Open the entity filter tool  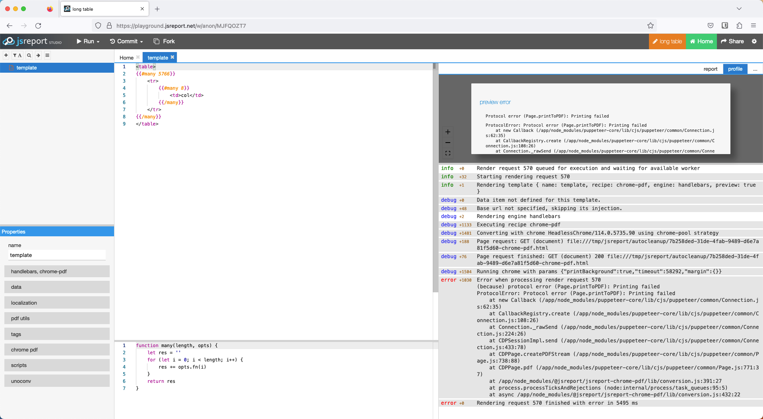tap(17, 55)
